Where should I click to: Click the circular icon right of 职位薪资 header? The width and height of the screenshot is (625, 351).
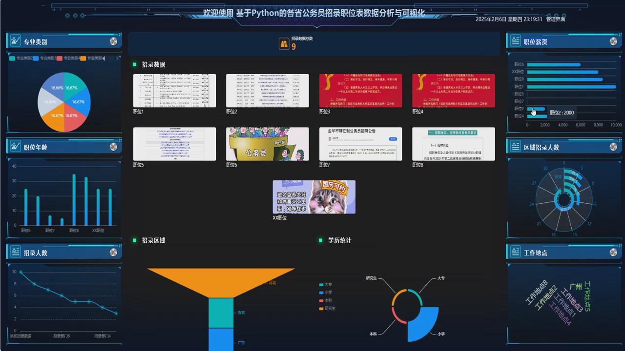pyautogui.click(x=613, y=40)
